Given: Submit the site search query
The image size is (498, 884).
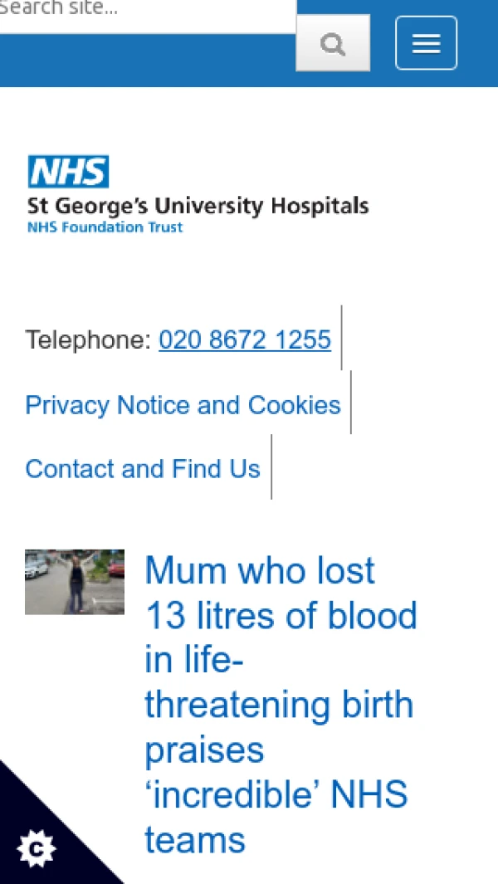Looking at the screenshot, I should (x=333, y=44).
